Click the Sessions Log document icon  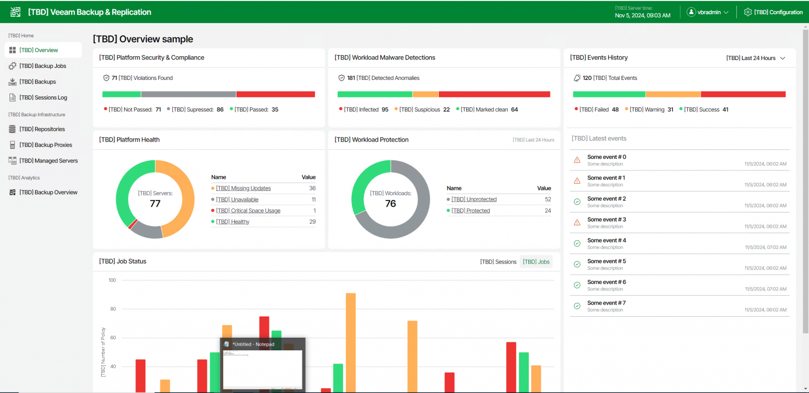pos(13,98)
